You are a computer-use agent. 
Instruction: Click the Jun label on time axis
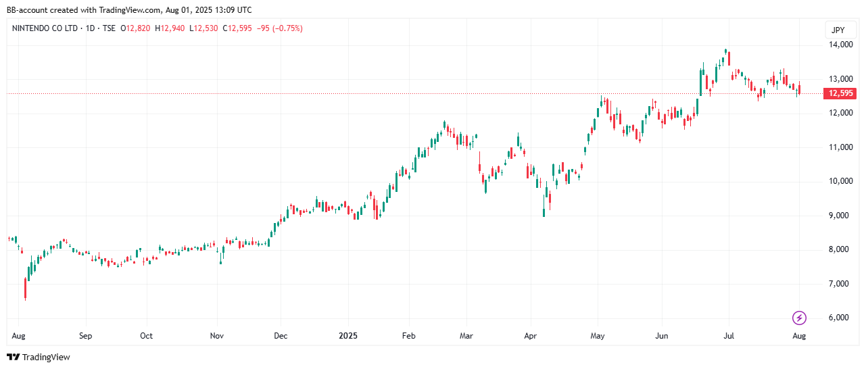pyautogui.click(x=662, y=335)
